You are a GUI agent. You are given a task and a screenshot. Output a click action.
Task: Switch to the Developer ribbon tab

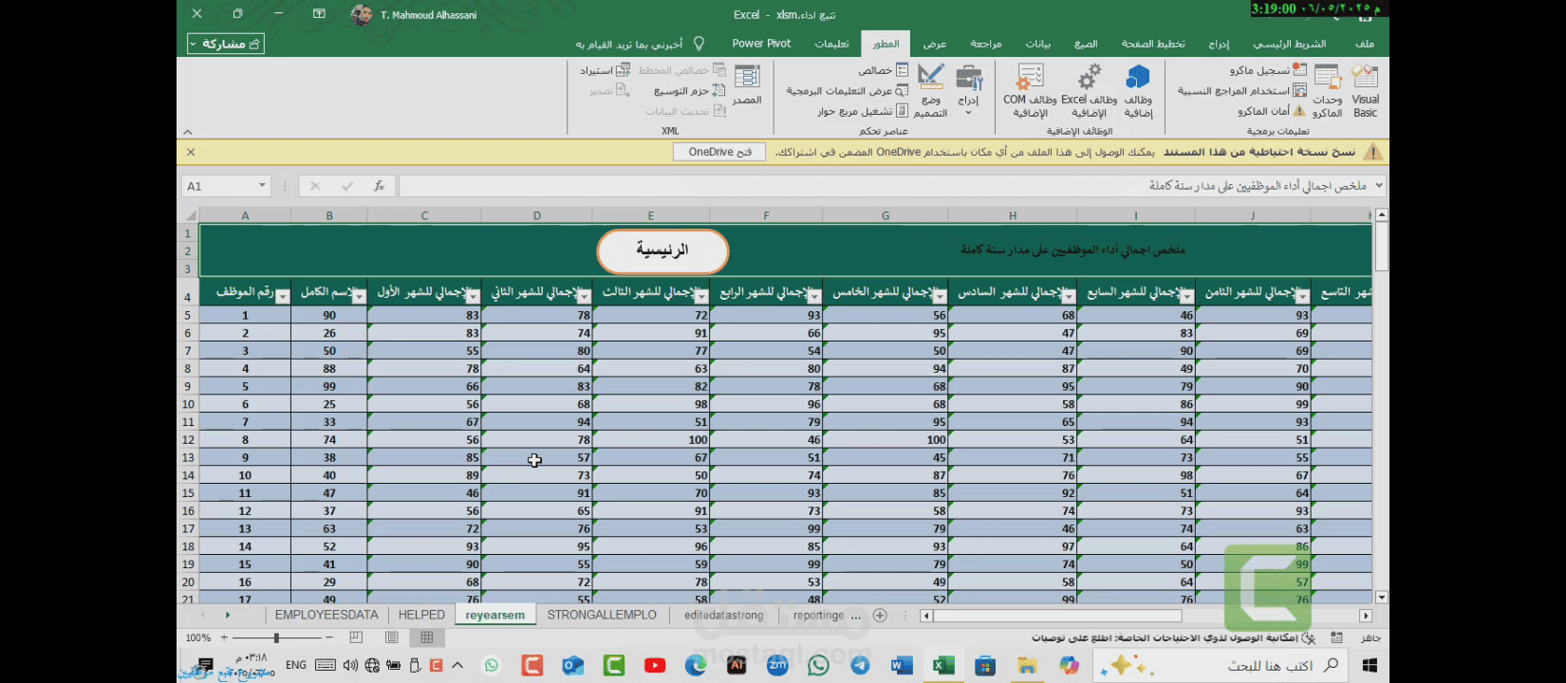pyautogui.click(x=886, y=44)
